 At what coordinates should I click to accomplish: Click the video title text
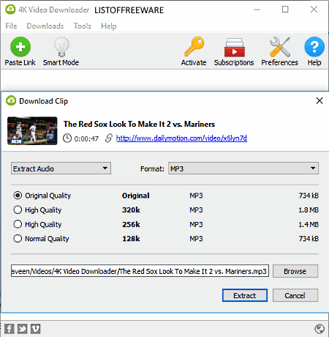139,124
